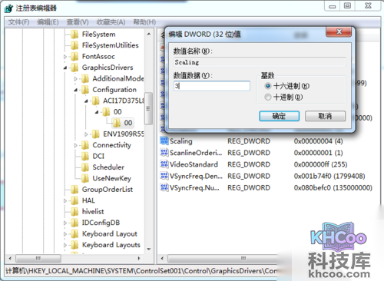Click the 0x000000ff (255) data cell

point(320,164)
